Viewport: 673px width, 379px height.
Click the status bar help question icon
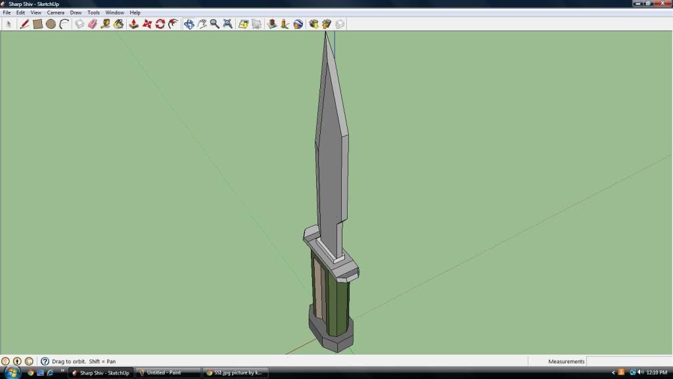45,361
